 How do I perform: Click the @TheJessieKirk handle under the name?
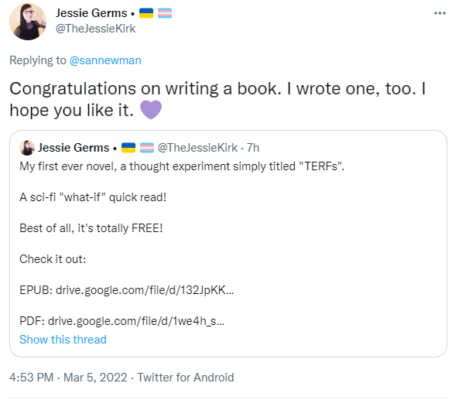tap(96, 29)
